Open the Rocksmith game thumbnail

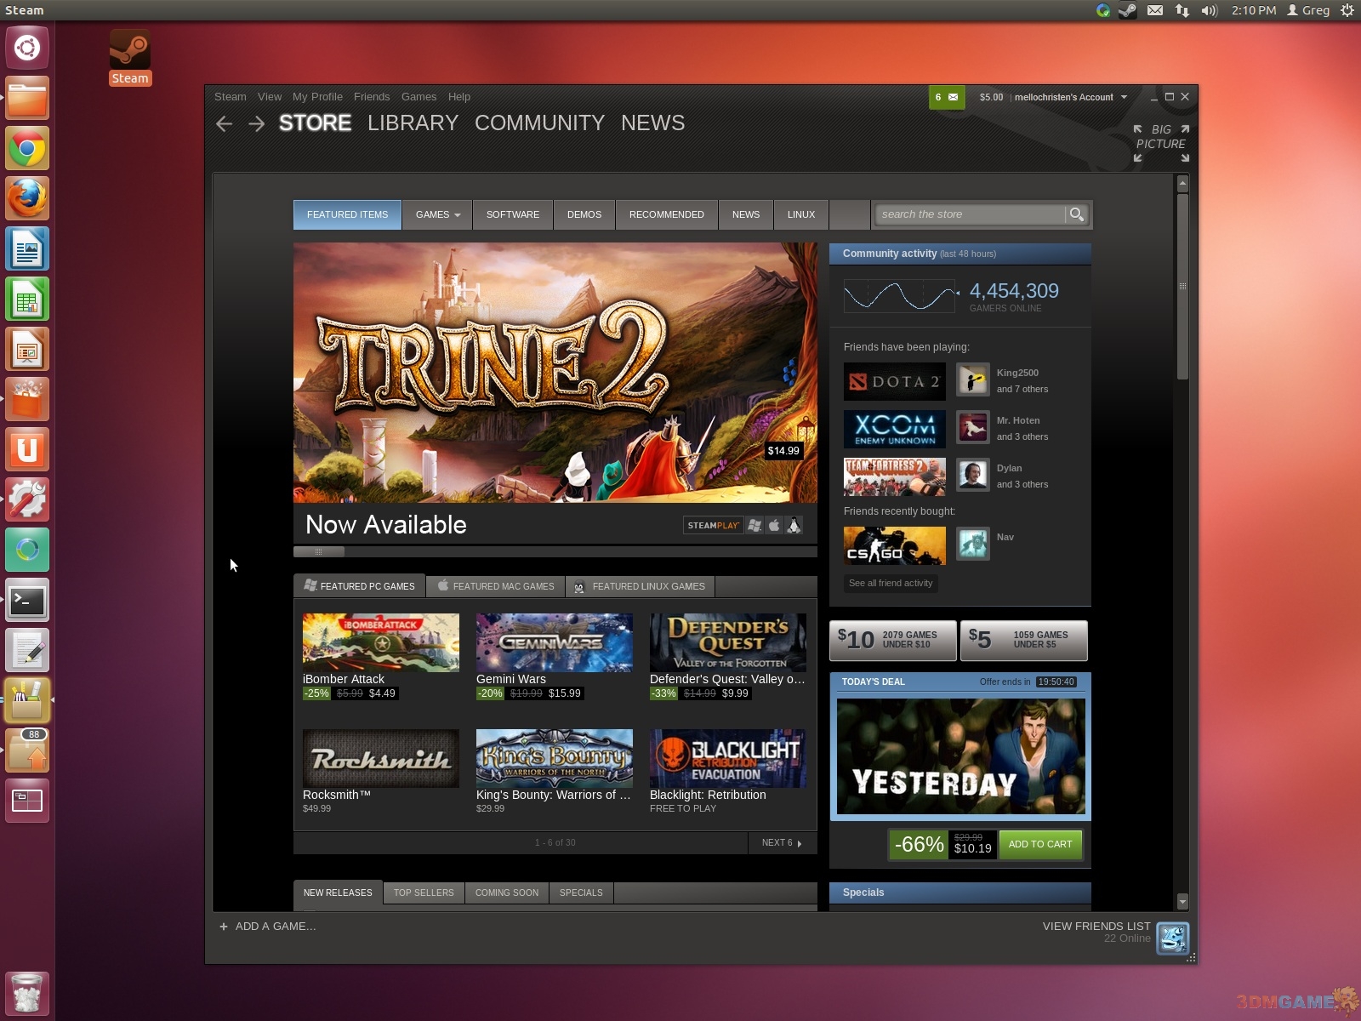pyautogui.click(x=381, y=758)
